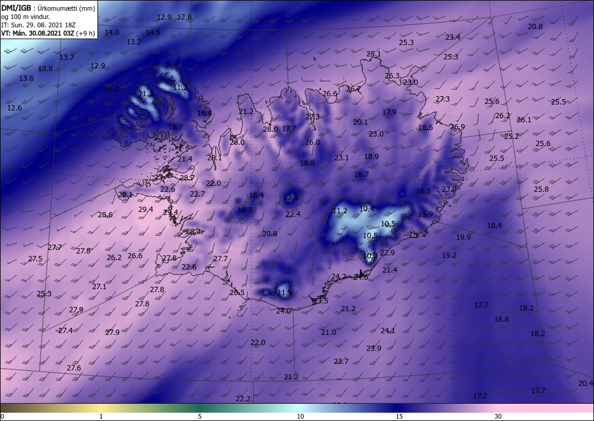Click the value 27.1 on the map
Image resolution: width=594 pixels, height=421 pixels.
pos(99,287)
